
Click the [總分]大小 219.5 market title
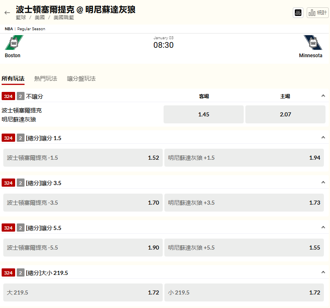click(x=47, y=273)
